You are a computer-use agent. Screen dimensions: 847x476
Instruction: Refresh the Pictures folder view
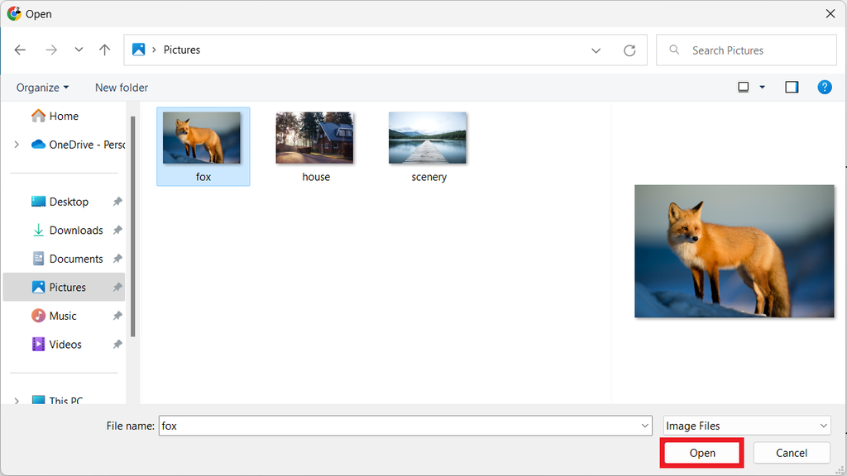629,50
